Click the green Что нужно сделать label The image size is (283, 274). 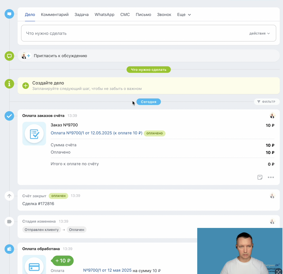[148, 70]
